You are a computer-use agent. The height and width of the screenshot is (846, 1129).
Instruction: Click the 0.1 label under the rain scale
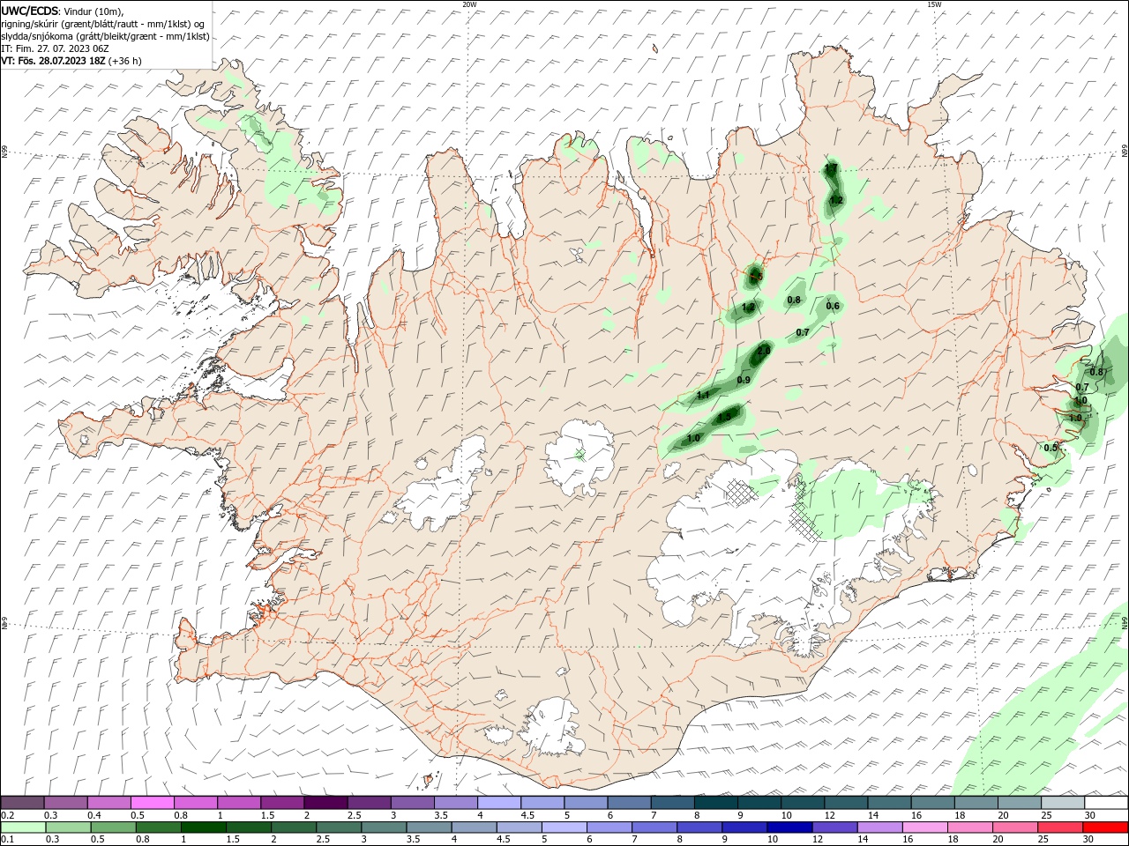coord(7,840)
